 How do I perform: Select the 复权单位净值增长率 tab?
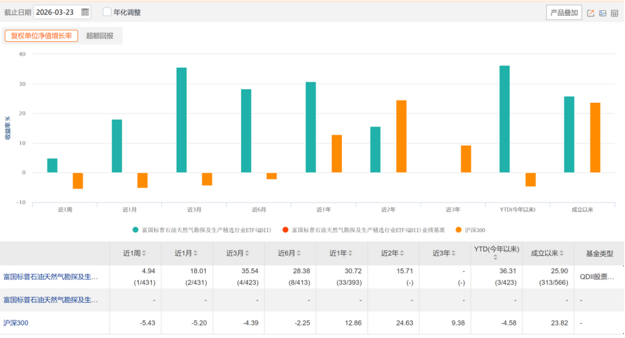[41, 36]
